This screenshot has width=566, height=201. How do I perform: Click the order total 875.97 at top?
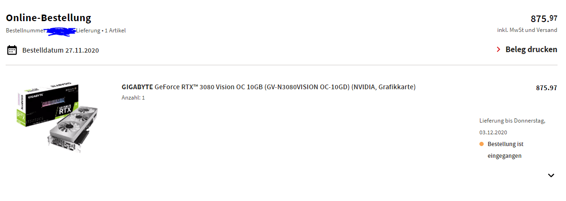click(x=544, y=19)
